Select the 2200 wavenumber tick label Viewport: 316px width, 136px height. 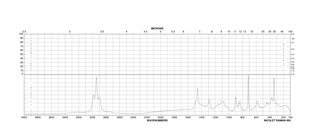147,117
